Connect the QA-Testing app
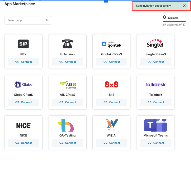The image size is (191, 174). 67,143
